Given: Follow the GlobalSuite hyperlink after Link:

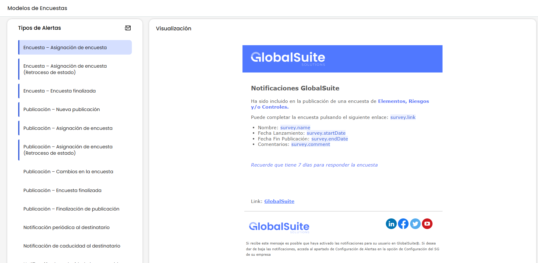Looking at the screenshot, I should point(279,201).
